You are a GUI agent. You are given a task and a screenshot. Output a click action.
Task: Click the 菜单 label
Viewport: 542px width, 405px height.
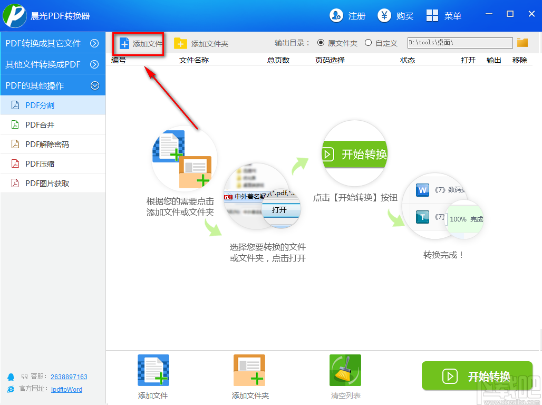click(x=453, y=16)
